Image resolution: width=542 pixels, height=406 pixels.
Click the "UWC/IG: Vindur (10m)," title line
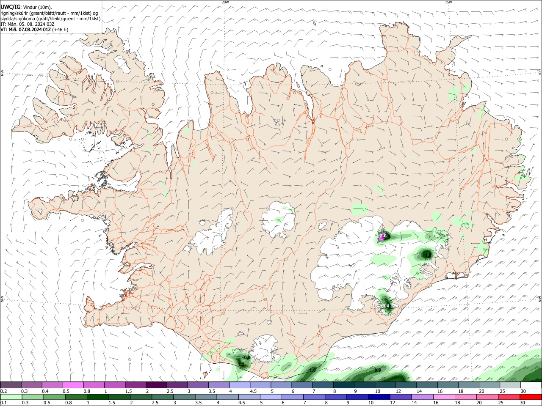click(x=26, y=7)
